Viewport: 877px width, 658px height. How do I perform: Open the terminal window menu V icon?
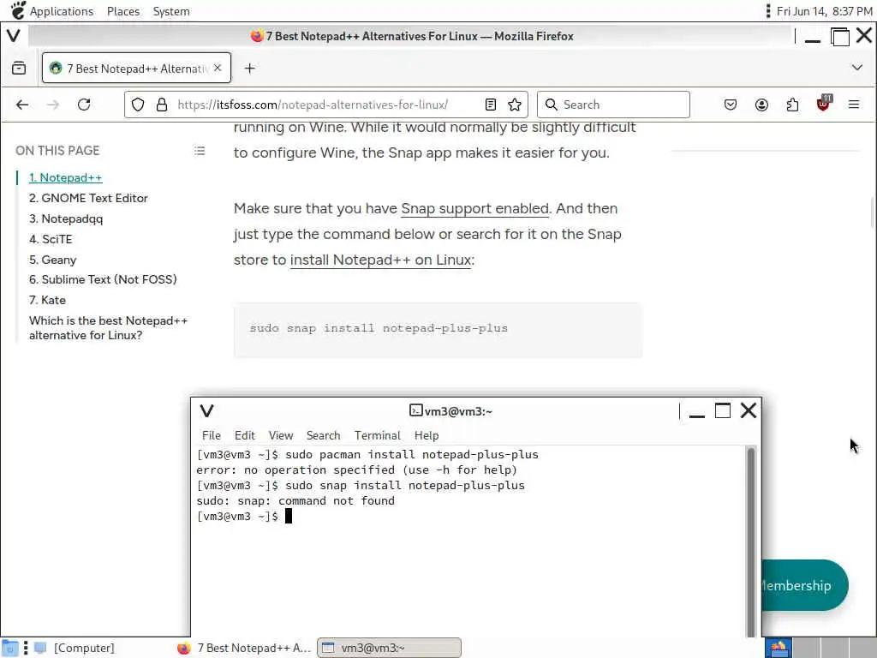[x=206, y=411]
